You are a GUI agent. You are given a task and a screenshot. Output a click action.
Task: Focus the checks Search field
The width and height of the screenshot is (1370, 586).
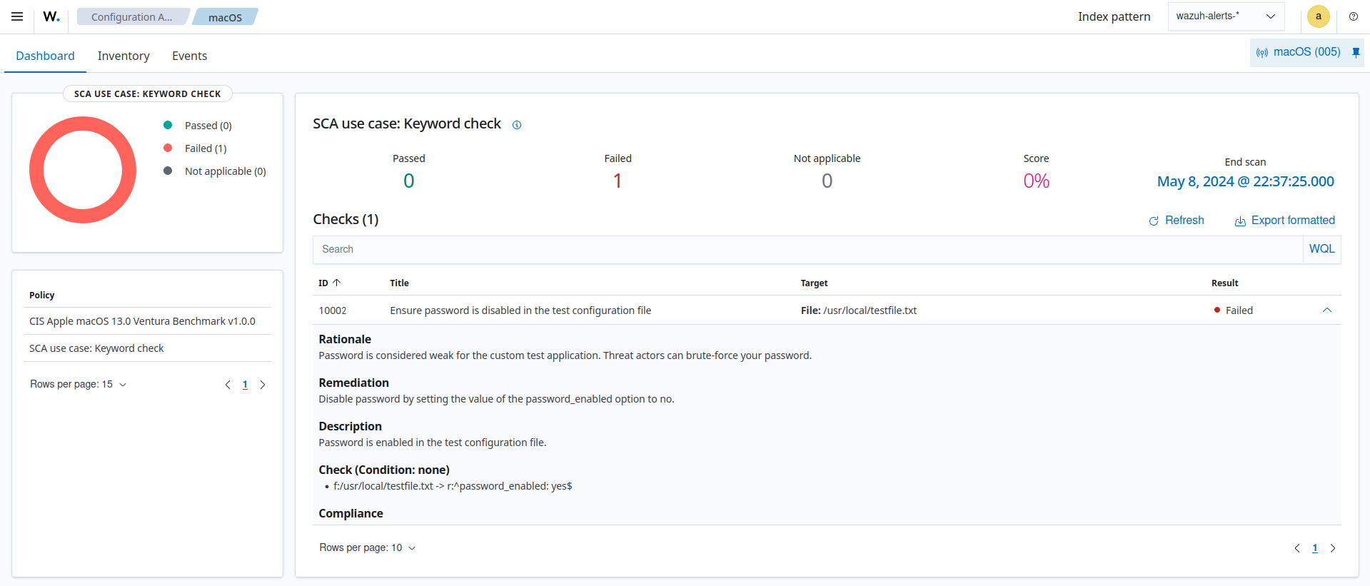(x=807, y=249)
